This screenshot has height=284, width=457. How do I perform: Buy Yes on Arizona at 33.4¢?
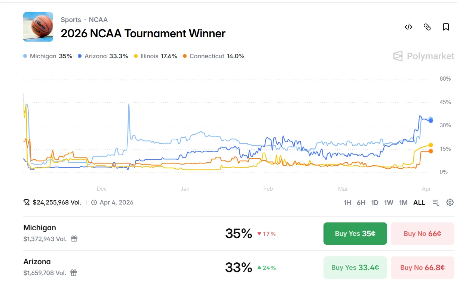pyautogui.click(x=355, y=268)
